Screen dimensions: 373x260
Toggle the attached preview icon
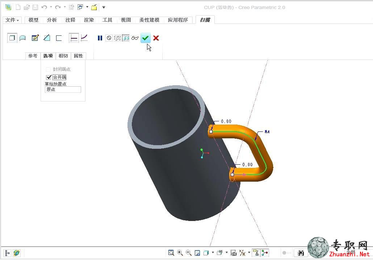[x=126, y=38]
